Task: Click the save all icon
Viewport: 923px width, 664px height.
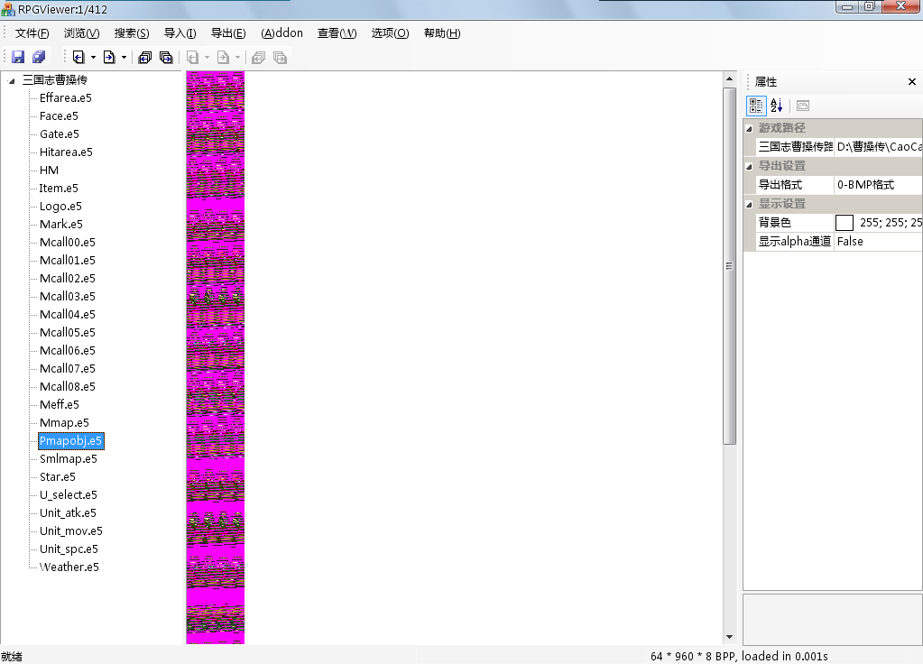Action: pos(39,57)
